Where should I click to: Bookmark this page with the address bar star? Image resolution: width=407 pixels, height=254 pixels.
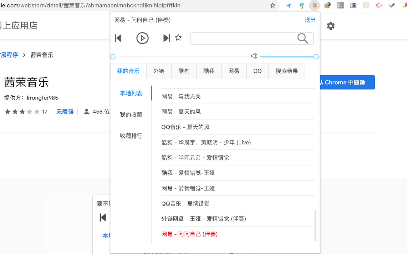273,5
